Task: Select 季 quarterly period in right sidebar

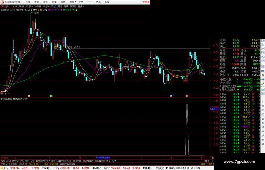Action: tap(263, 140)
